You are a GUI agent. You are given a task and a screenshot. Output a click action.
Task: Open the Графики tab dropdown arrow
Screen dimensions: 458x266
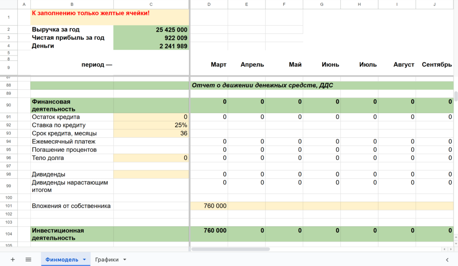pos(125,260)
